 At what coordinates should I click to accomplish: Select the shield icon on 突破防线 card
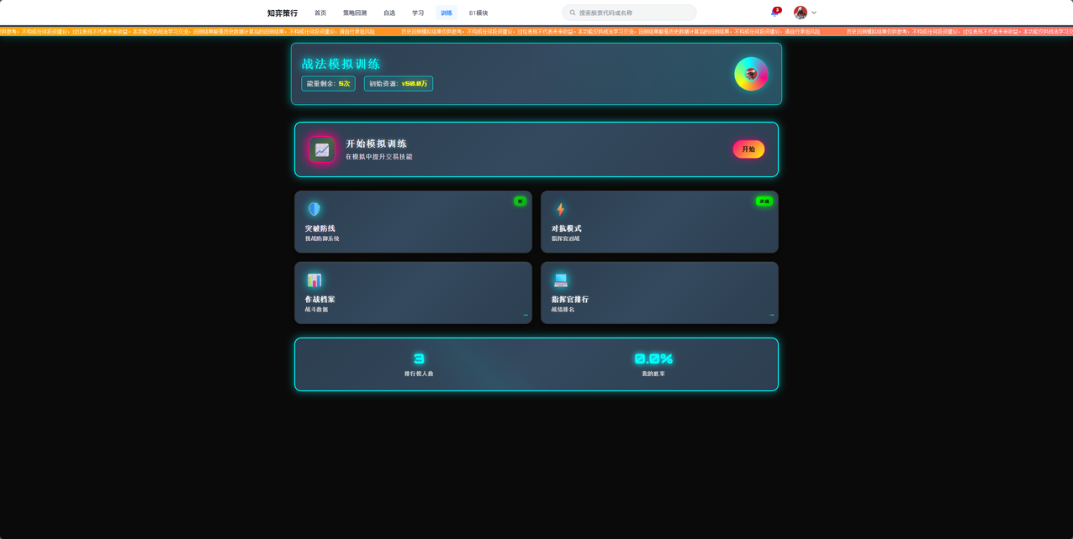[314, 209]
